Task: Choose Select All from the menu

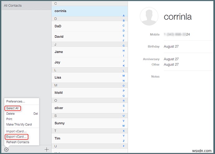Action: (x=12, y=108)
